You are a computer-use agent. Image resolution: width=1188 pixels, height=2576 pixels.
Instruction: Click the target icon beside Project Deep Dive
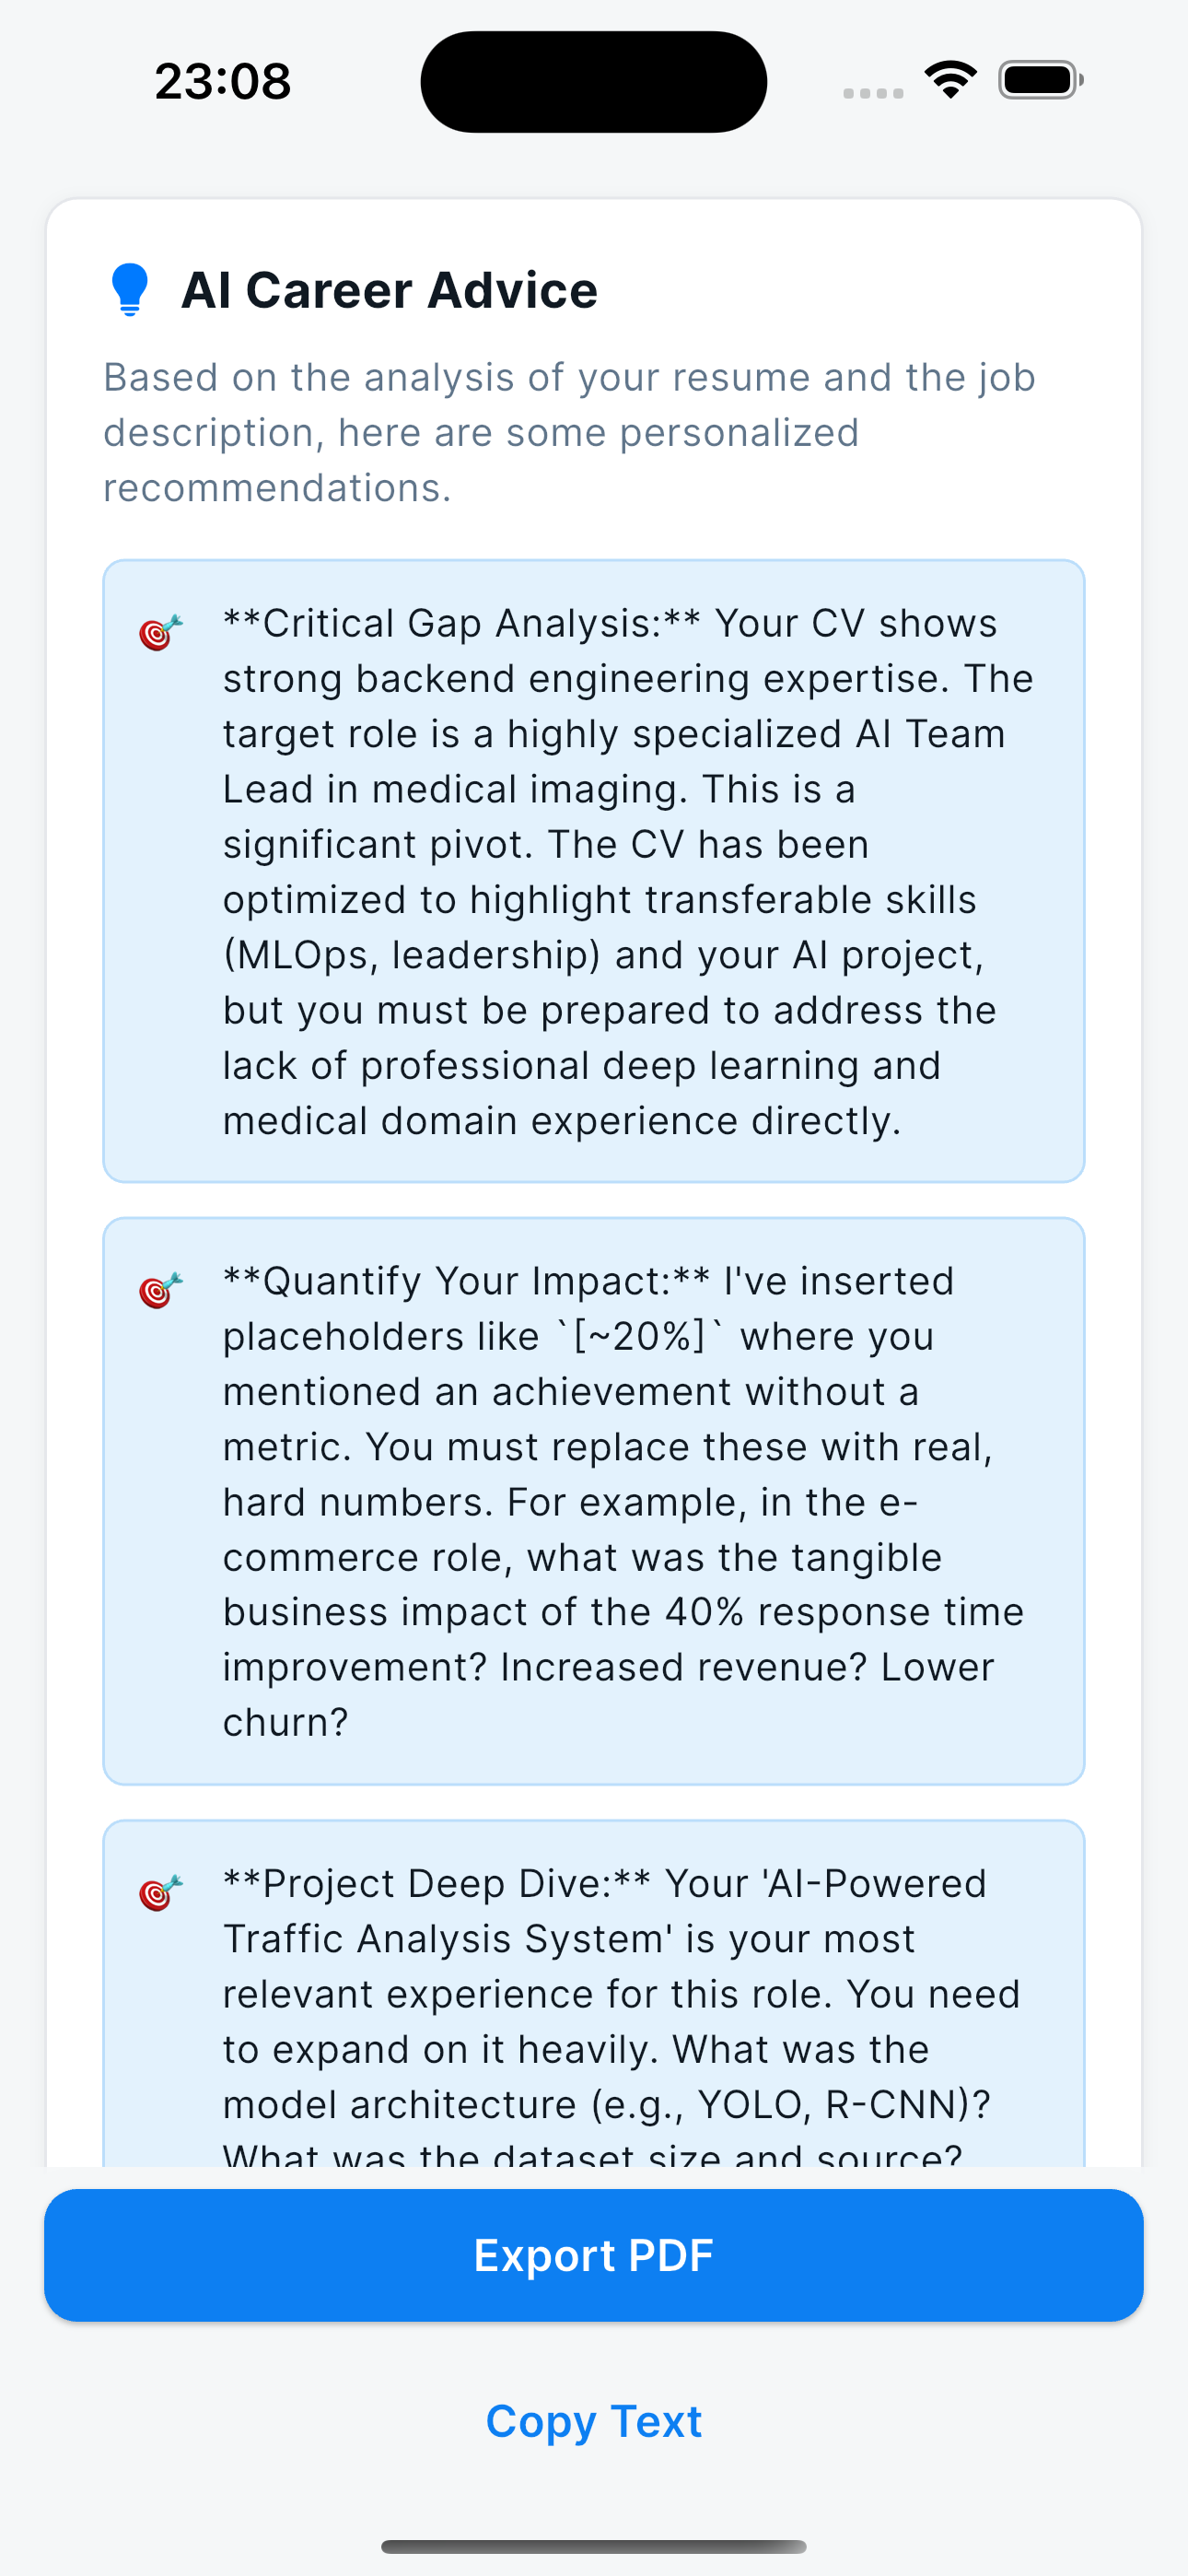click(x=160, y=1892)
